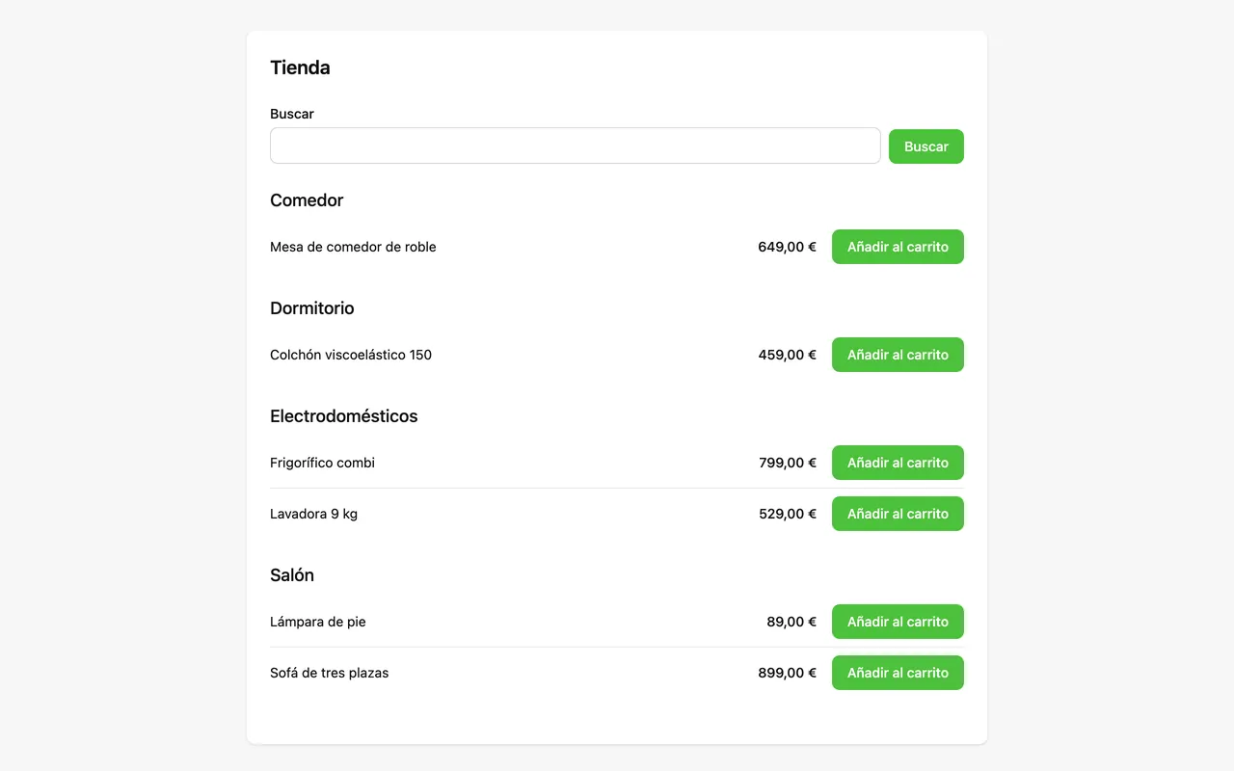Click the 529,00 € price
Screen dimensions: 1234x771
tap(787, 514)
